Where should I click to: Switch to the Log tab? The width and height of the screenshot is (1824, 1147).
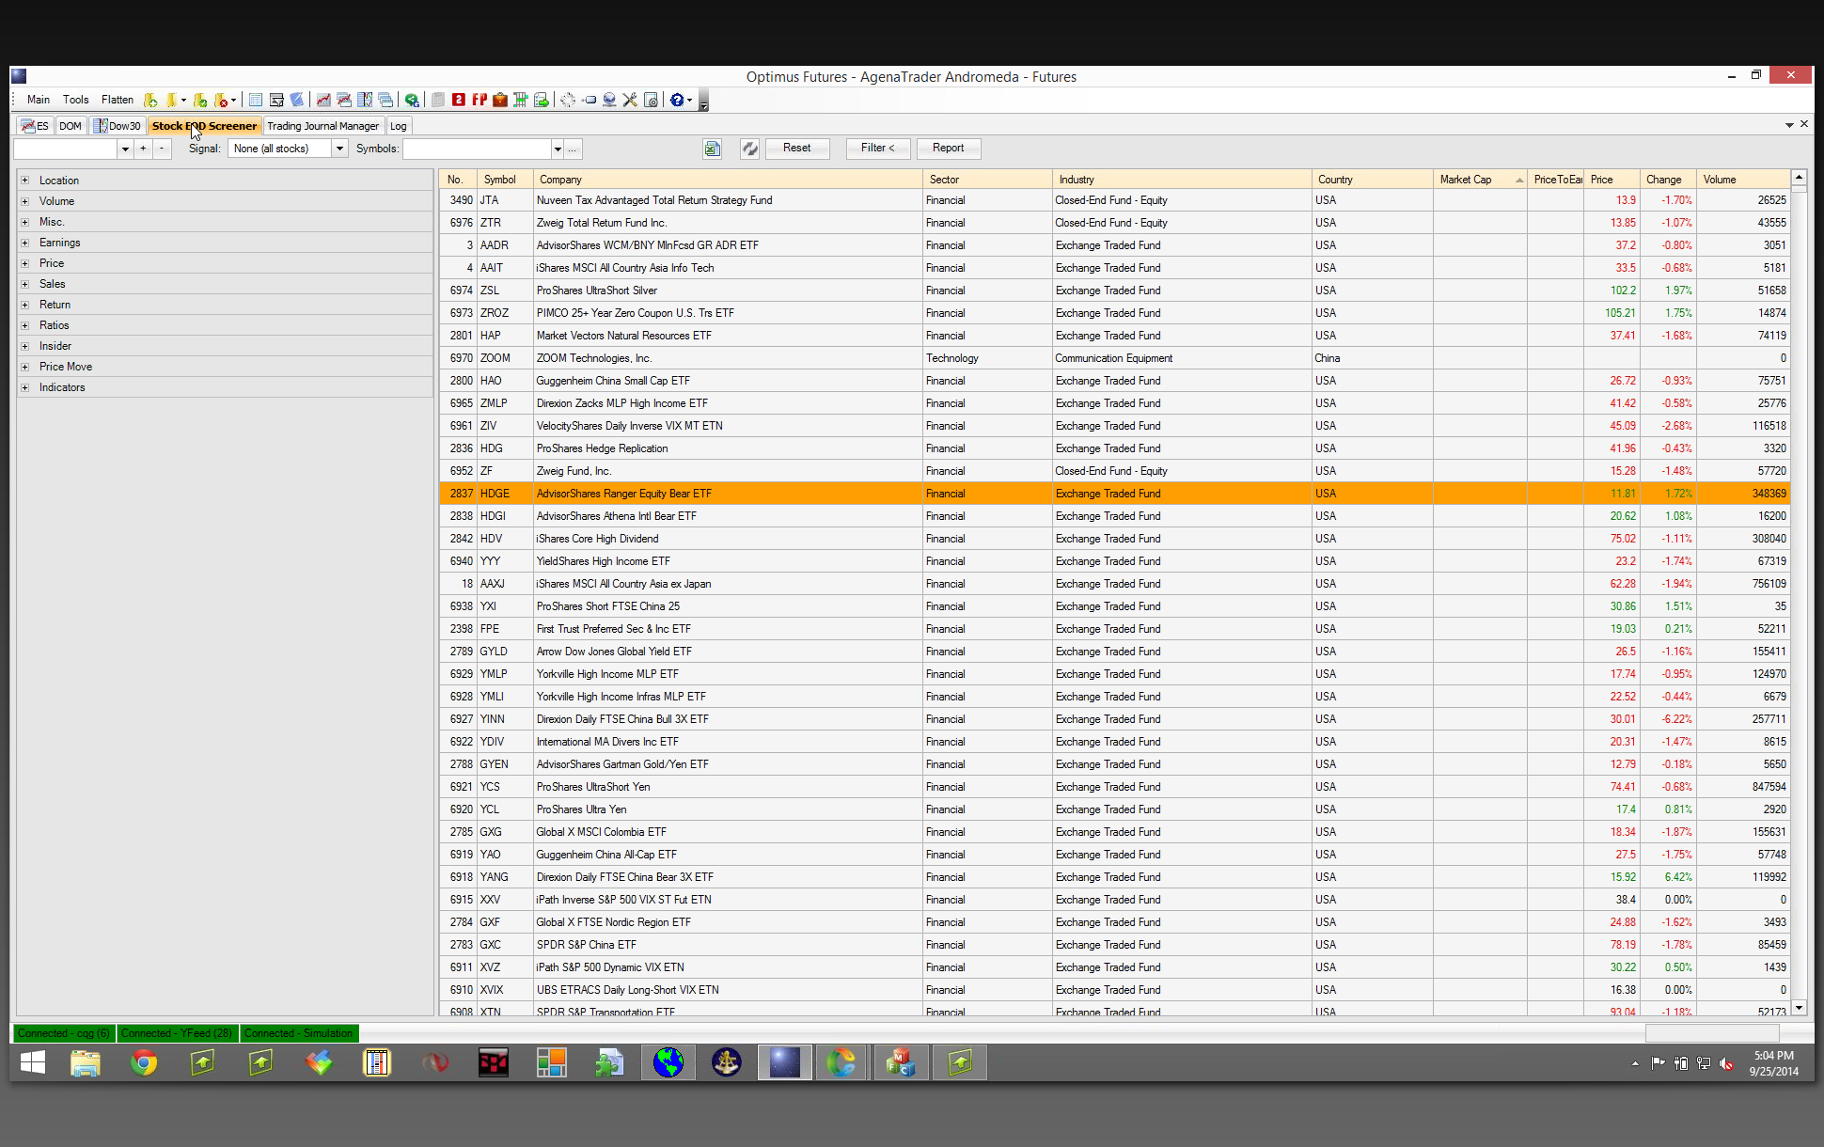click(399, 126)
